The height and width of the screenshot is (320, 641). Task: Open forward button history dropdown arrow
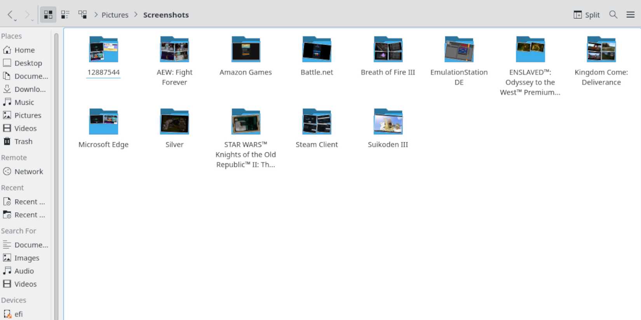[x=32, y=20]
